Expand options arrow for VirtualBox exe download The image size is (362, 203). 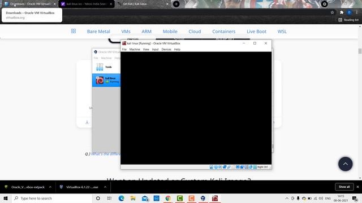click(105, 187)
